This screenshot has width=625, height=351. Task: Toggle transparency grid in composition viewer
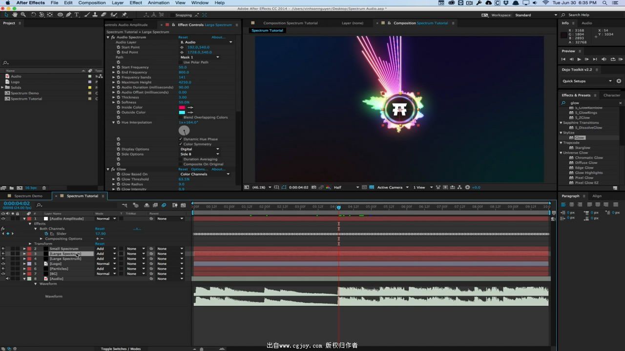[x=372, y=187]
